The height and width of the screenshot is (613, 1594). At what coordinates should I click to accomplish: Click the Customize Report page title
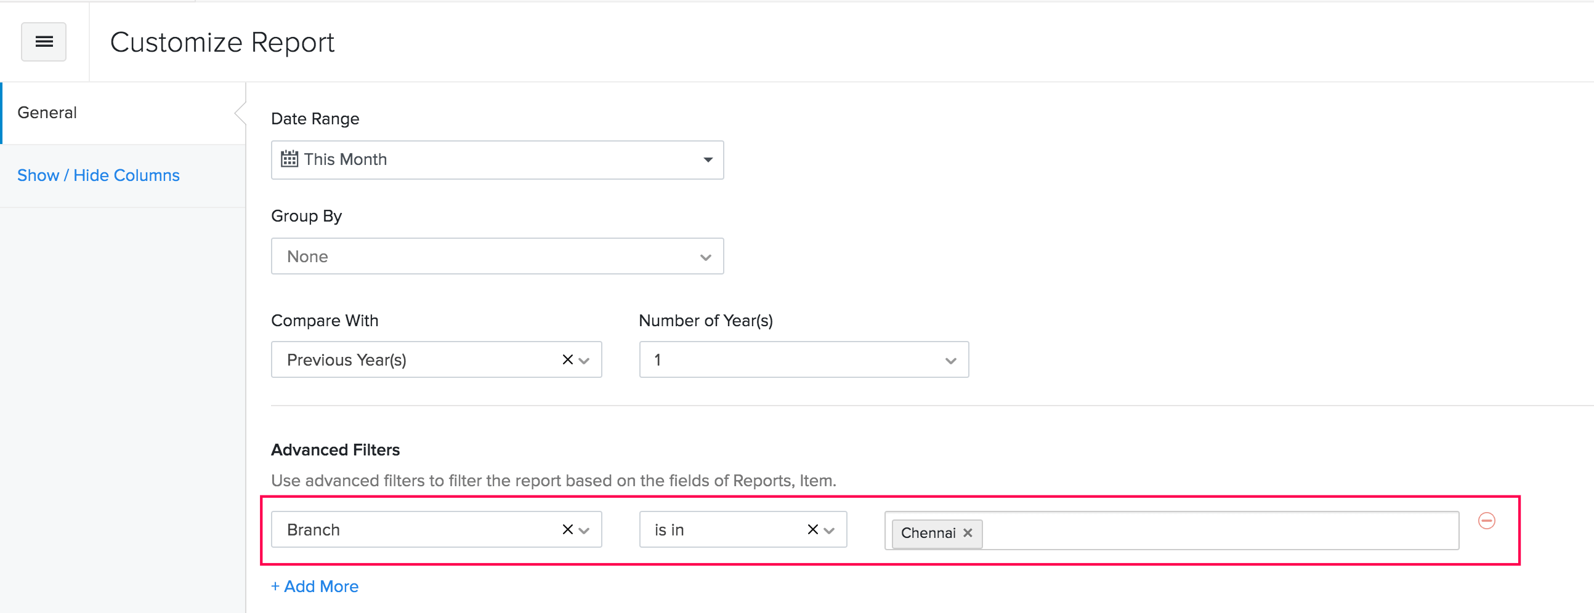coord(222,42)
